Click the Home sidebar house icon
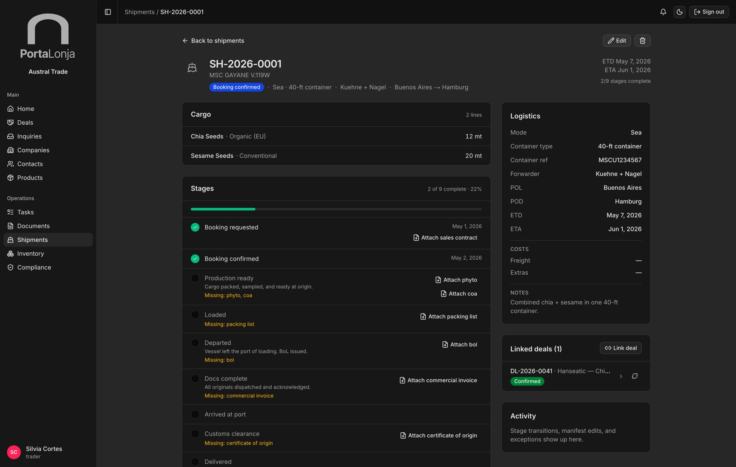This screenshot has width=736, height=467. [11, 109]
